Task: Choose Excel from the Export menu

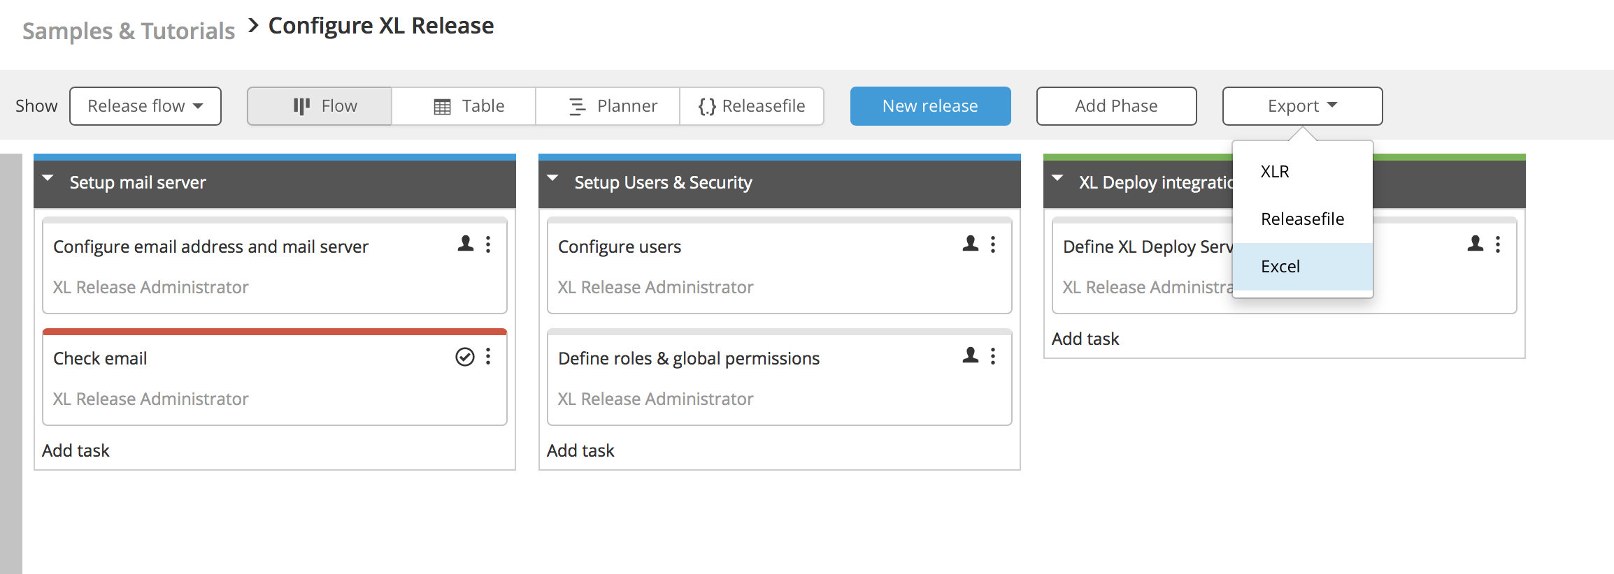Action: tap(1280, 267)
